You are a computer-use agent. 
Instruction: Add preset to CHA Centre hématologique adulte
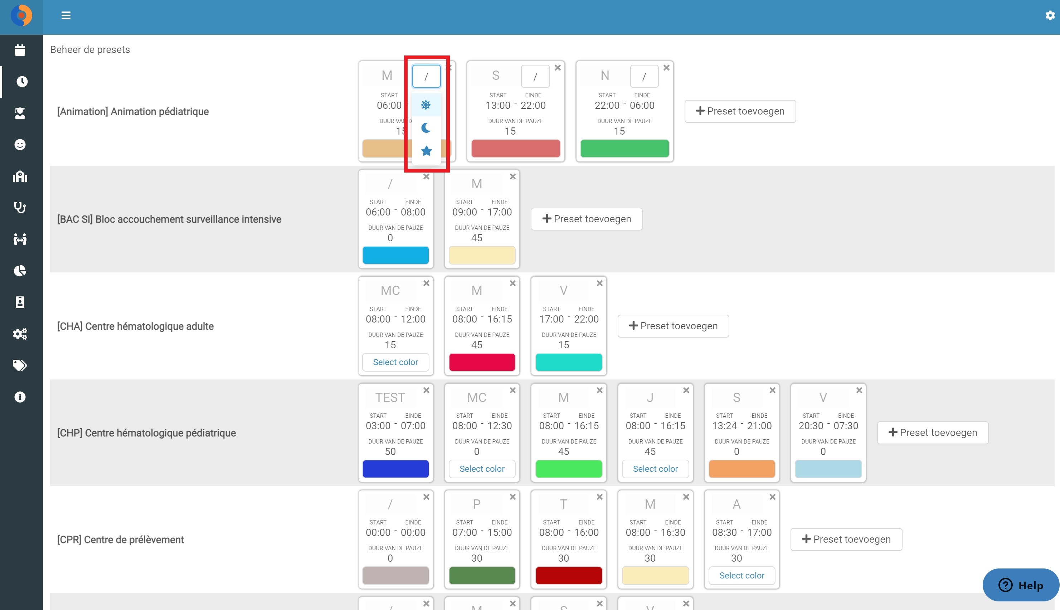tap(673, 326)
